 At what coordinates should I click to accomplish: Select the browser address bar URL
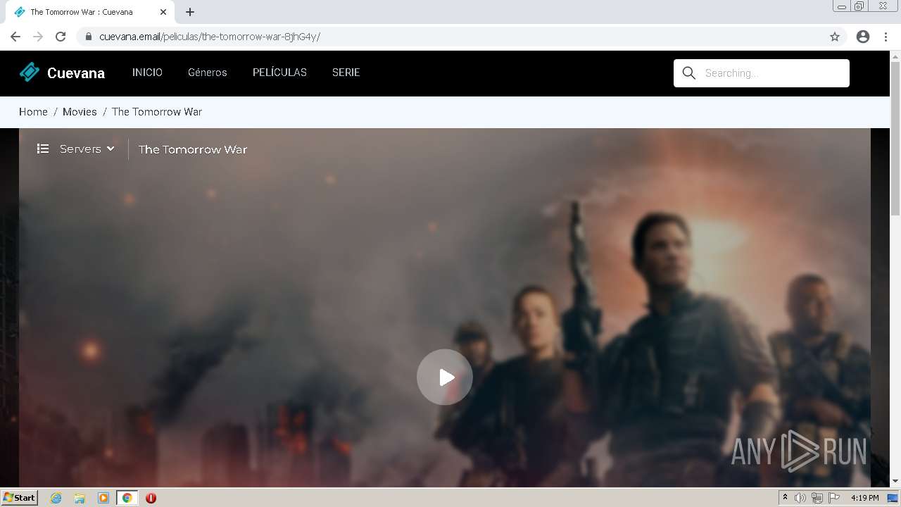pos(210,37)
